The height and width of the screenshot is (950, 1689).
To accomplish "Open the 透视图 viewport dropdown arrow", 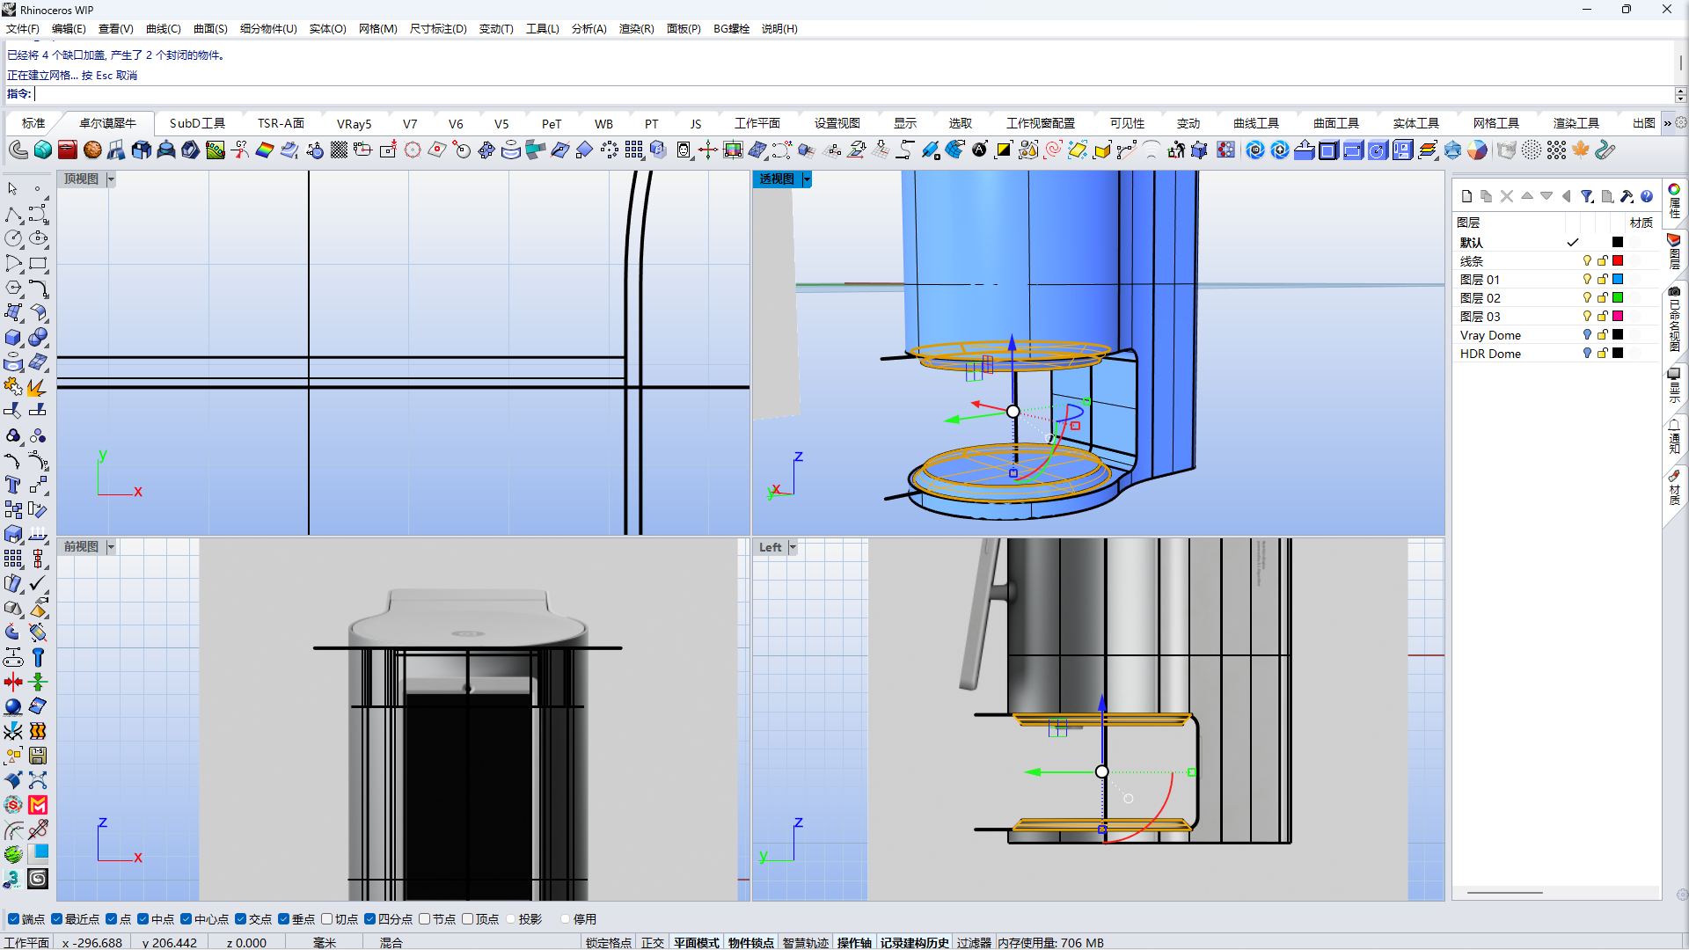I will coord(807,179).
